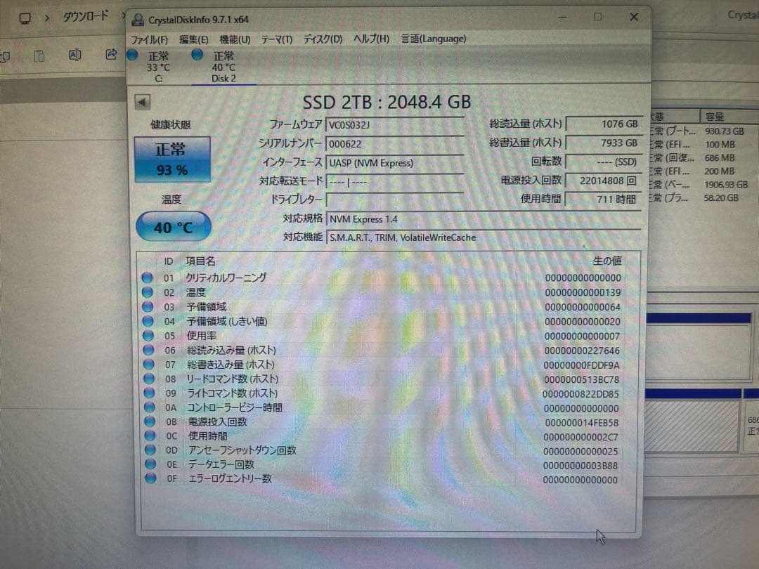The height and width of the screenshot is (569, 759).
Task: Click the 項目名 column header
Action: coord(200,261)
